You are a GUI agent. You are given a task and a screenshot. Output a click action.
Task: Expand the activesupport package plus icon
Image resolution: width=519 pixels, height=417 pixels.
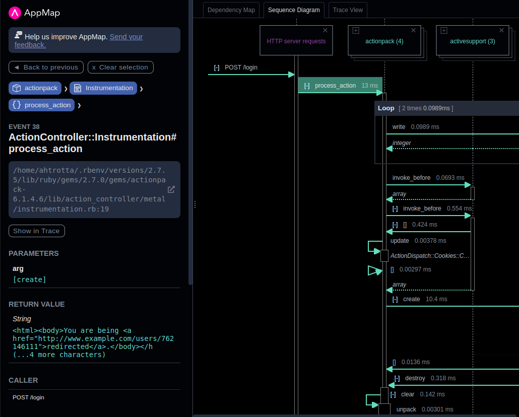point(444,31)
